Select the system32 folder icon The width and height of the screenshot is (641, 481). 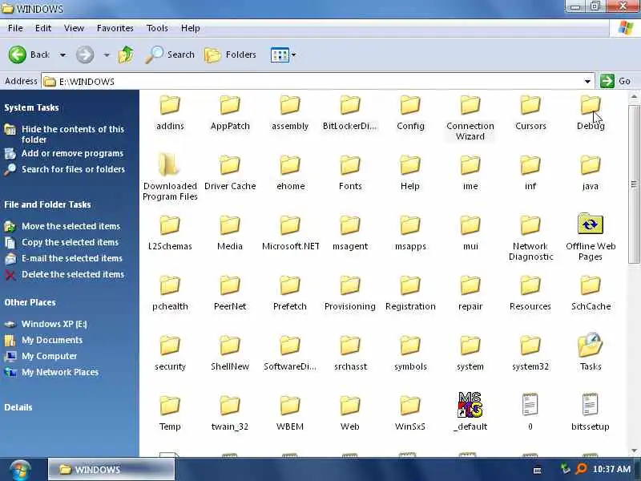[x=530, y=346]
